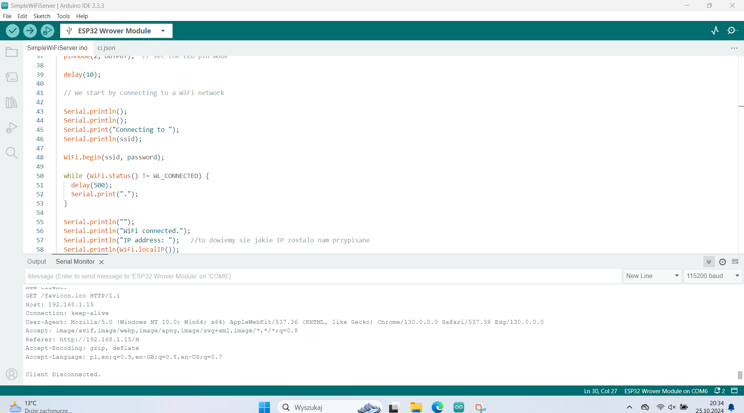Open the Boards Manager in sidebar
This screenshot has height=413, width=744.
point(12,77)
